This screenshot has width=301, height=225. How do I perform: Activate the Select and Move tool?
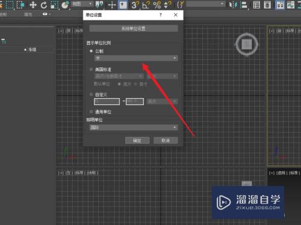click(x=33, y=5)
